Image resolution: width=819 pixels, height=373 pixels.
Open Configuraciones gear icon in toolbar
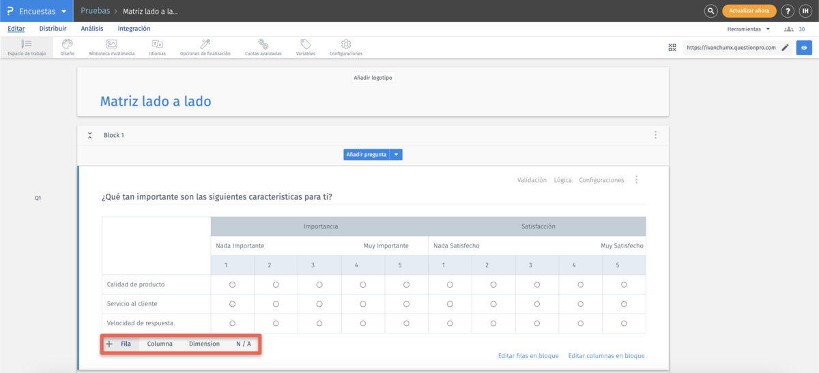[x=346, y=44]
